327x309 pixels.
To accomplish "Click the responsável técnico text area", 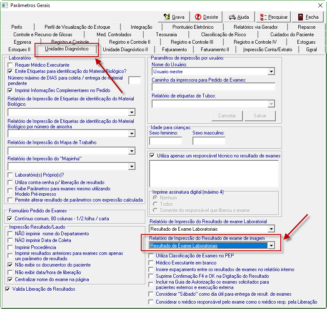I will point(214,174).
